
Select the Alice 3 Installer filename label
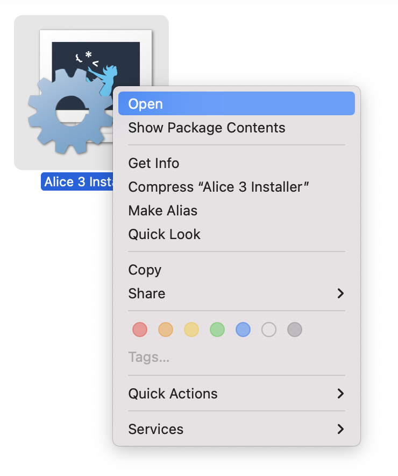tap(76, 182)
